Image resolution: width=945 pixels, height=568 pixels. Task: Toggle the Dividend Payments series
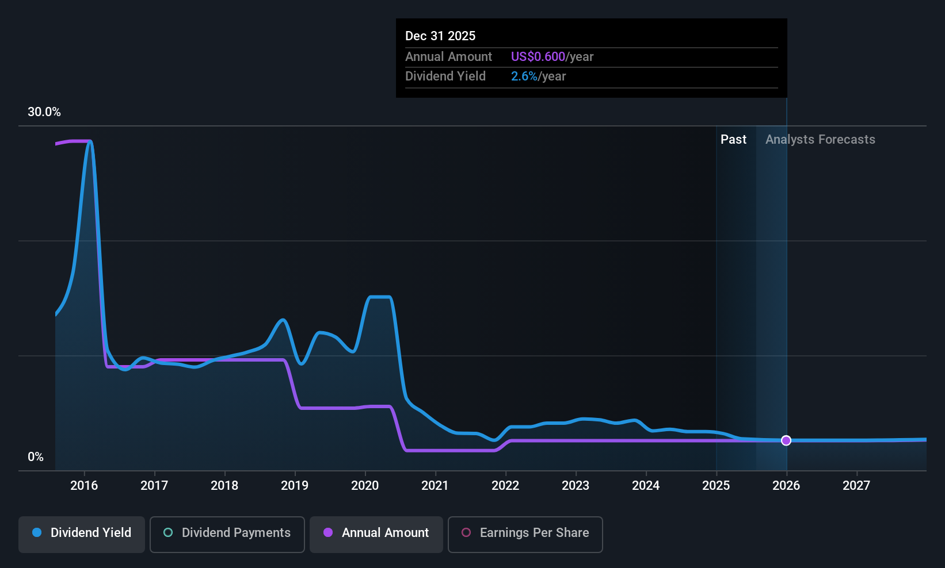227,535
